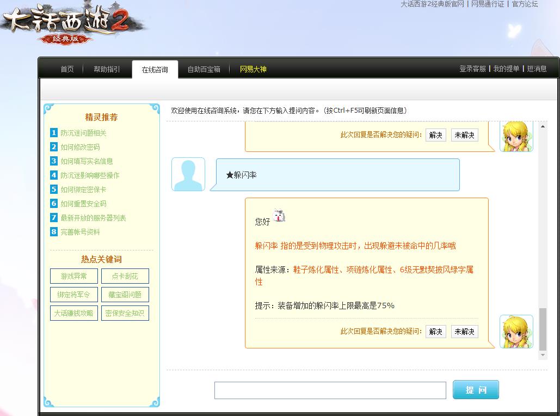Click the 点卡刮花 keyword button
The height and width of the screenshot is (416, 560).
coord(125,276)
